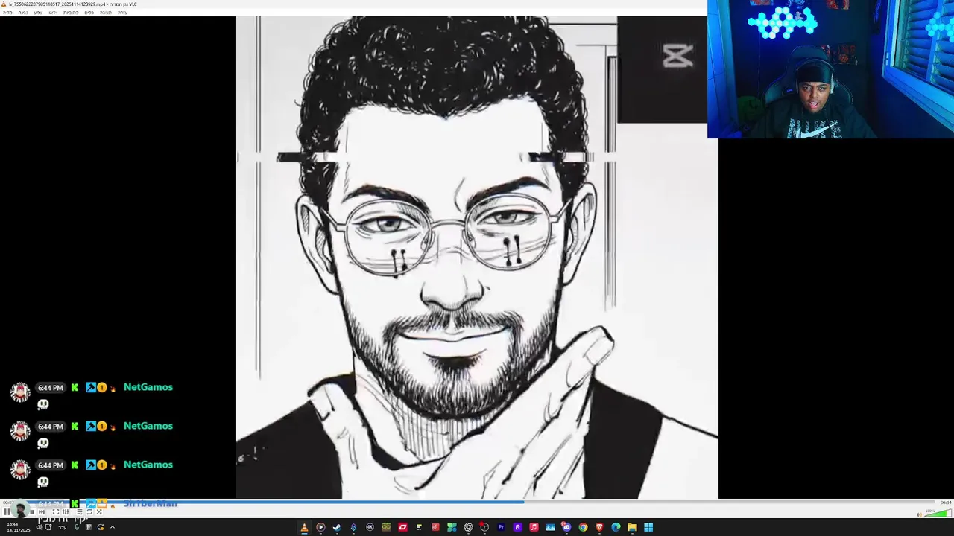This screenshot has height=536, width=954.
Task: Open the green four-leaf app taskbar icon
Action: 452,527
